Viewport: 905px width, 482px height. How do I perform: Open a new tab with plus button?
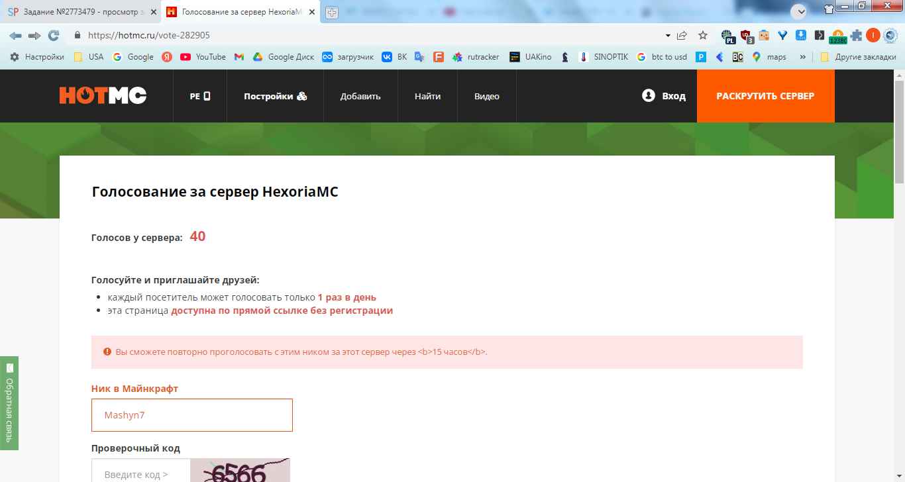[x=331, y=12]
